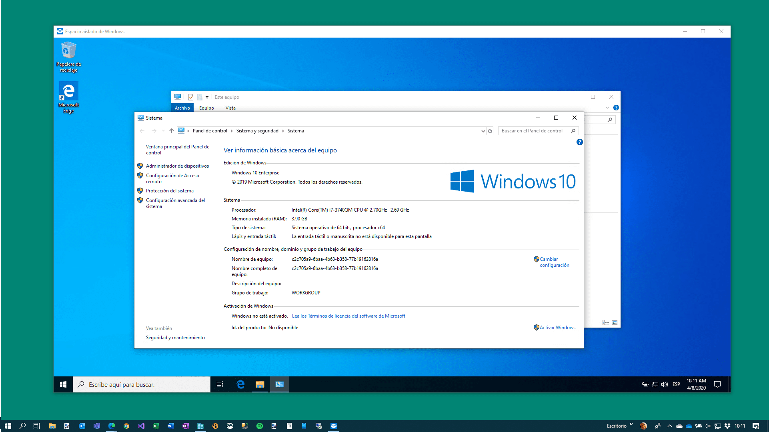
Task: Click the File Explorer icon on the sandbox taskbar
Action: point(260,384)
